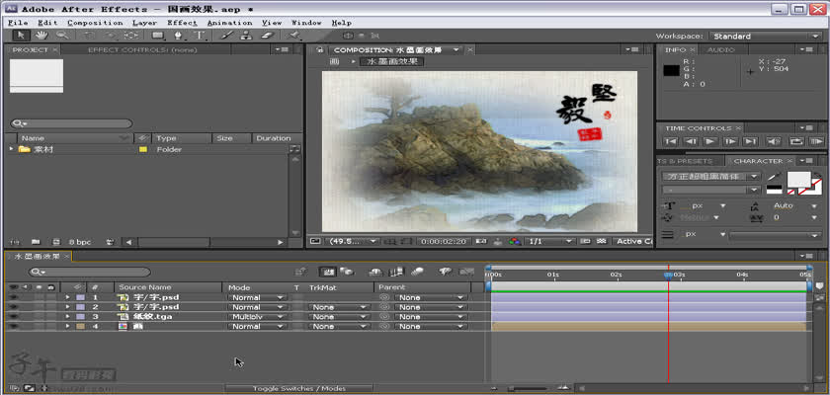Select the Horizontal Type tool
This screenshot has height=395, width=830.
(200, 36)
